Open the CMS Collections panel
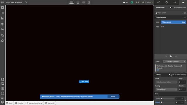 point(2,24)
